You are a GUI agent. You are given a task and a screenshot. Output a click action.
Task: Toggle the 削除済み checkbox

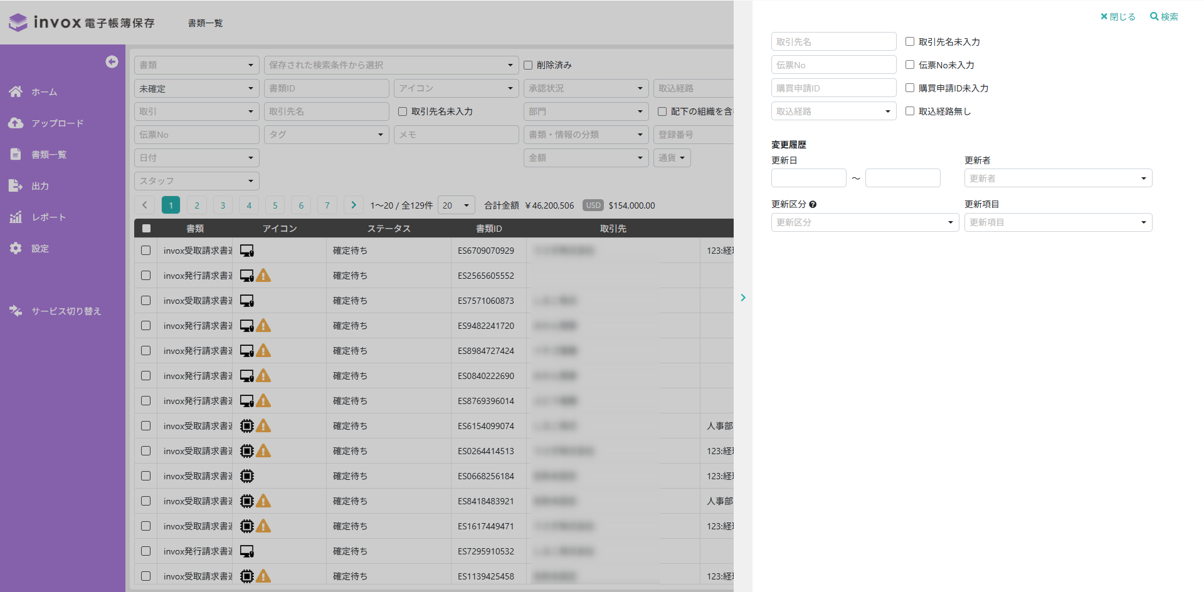click(x=528, y=65)
